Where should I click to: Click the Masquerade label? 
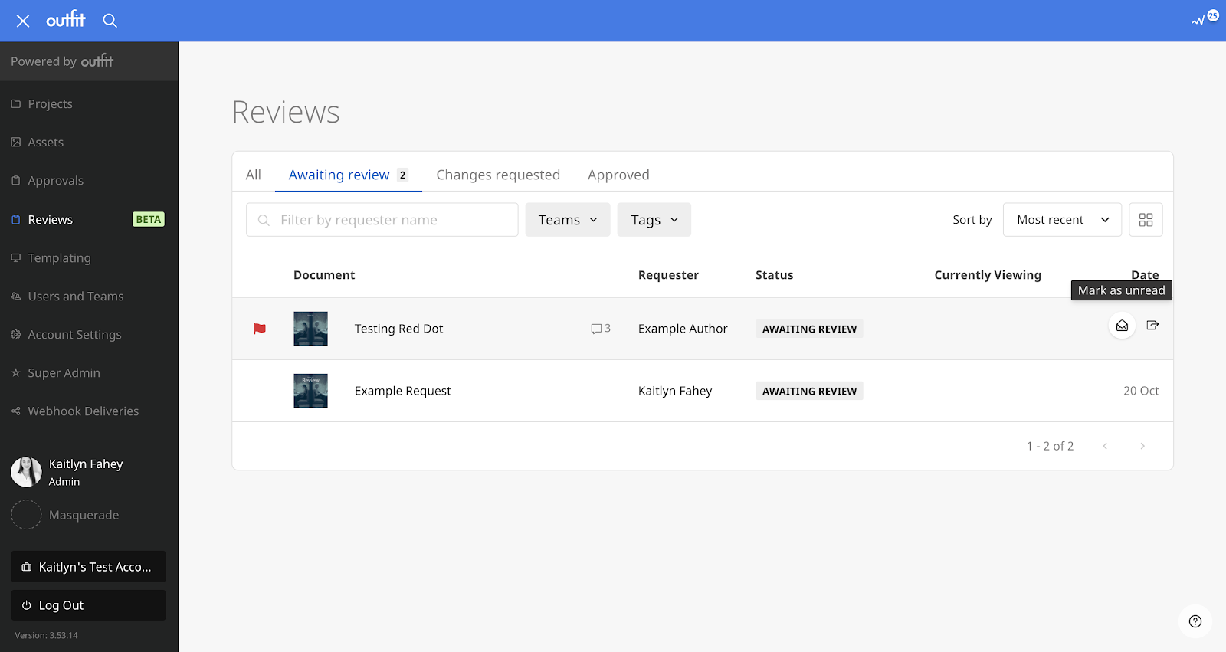(x=84, y=515)
